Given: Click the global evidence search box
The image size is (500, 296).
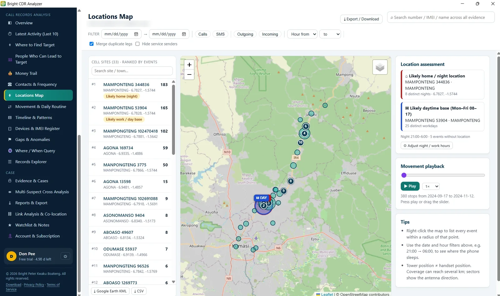Looking at the screenshot, I should [x=441, y=18].
